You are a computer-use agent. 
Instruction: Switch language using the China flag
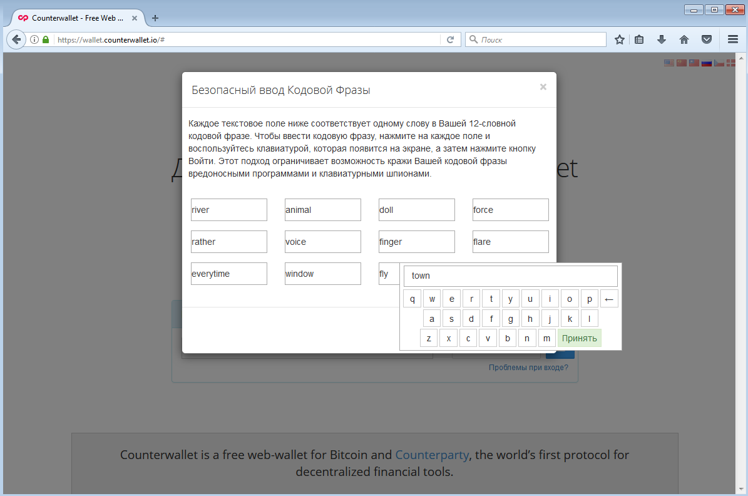(682, 63)
